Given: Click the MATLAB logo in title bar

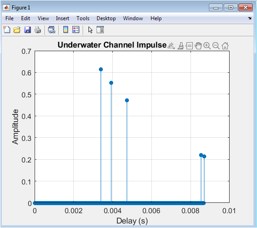Looking at the screenshot, I should coord(6,8).
